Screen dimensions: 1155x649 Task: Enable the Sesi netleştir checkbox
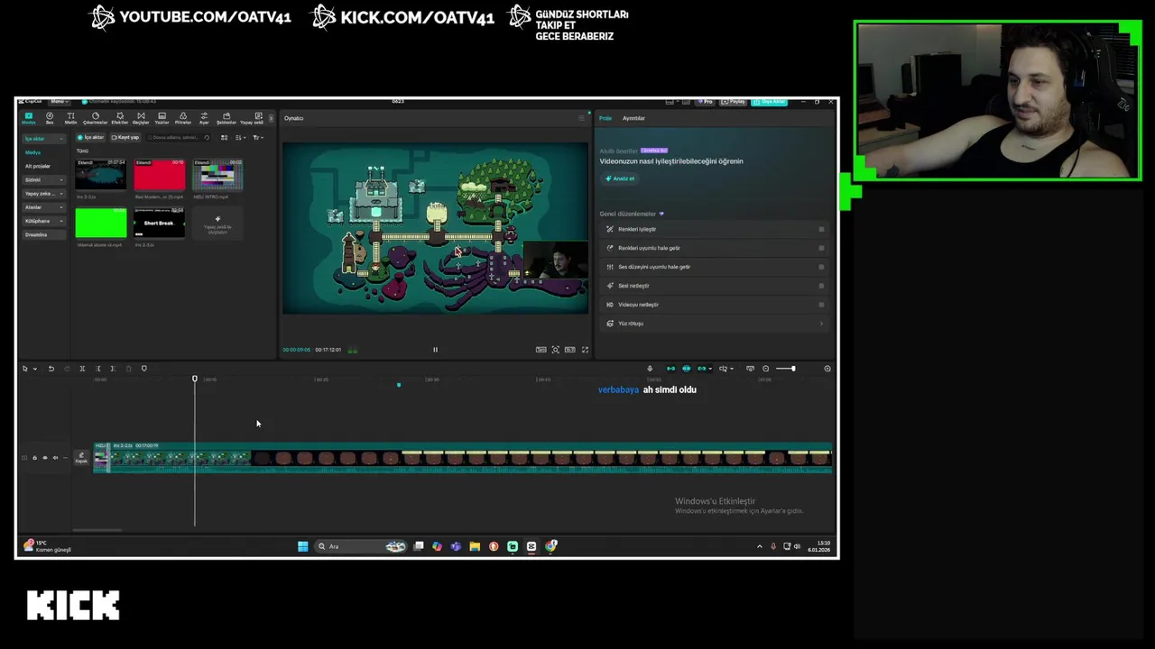[x=821, y=286]
